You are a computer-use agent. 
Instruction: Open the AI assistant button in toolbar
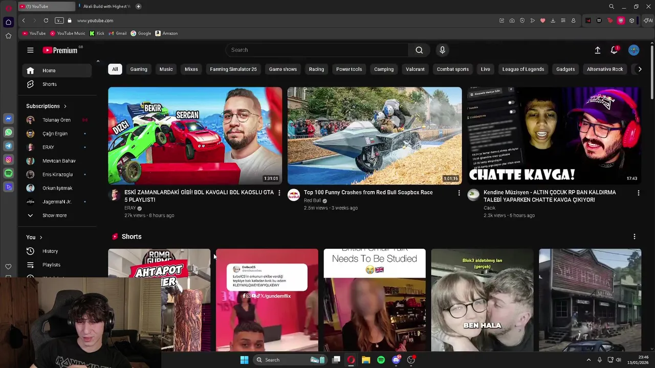point(648,20)
